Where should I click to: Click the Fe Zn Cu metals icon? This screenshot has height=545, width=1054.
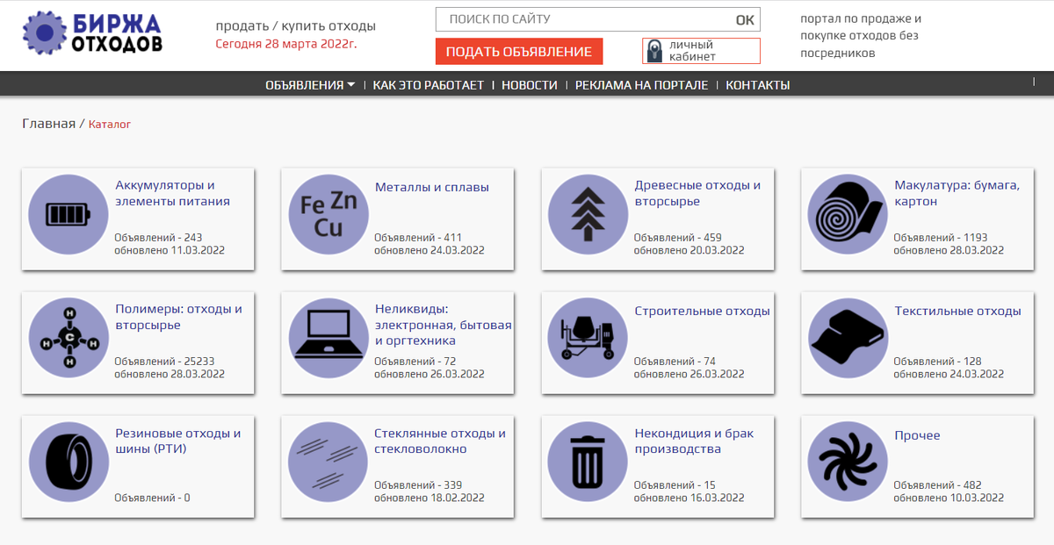(328, 214)
